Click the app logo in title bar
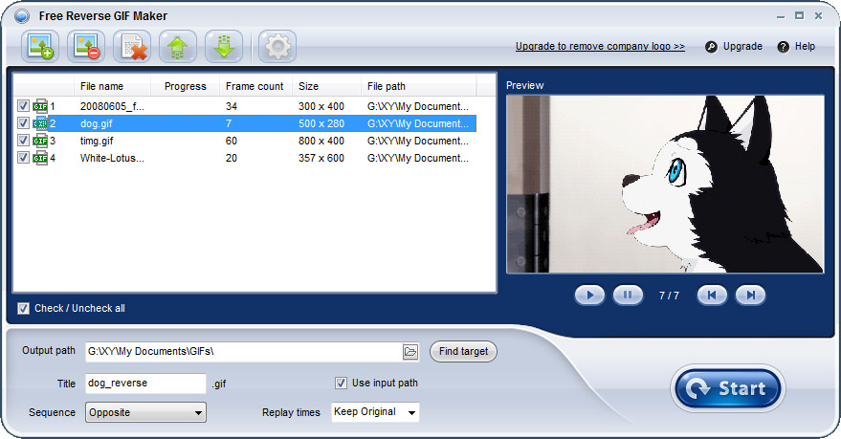This screenshot has width=841, height=439. [22, 16]
